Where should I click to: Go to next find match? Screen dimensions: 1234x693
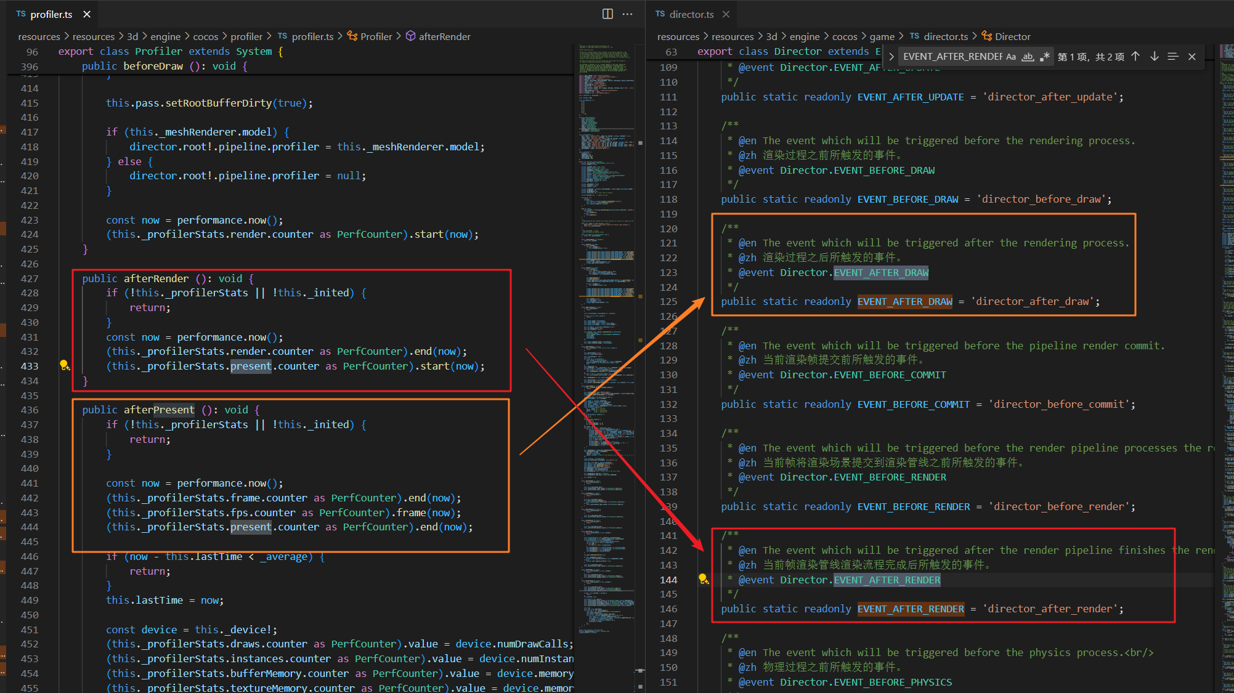(x=1154, y=57)
